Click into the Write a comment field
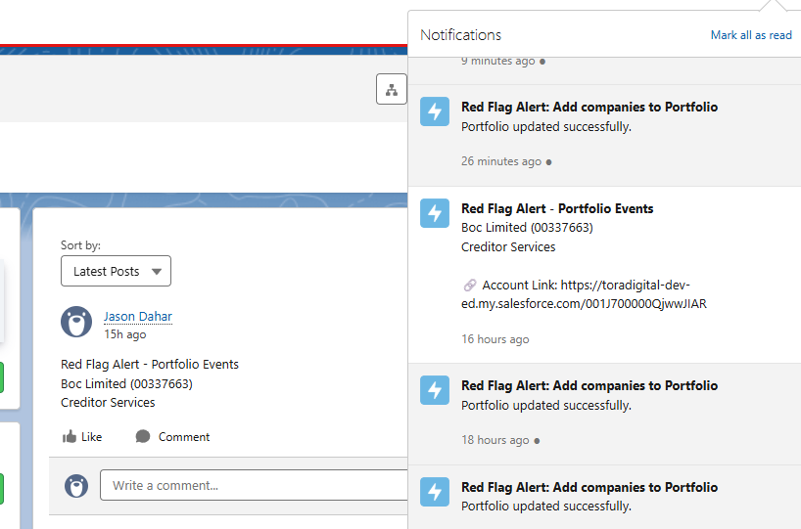The height and width of the screenshot is (529, 801). pyautogui.click(x=254, y=485)
